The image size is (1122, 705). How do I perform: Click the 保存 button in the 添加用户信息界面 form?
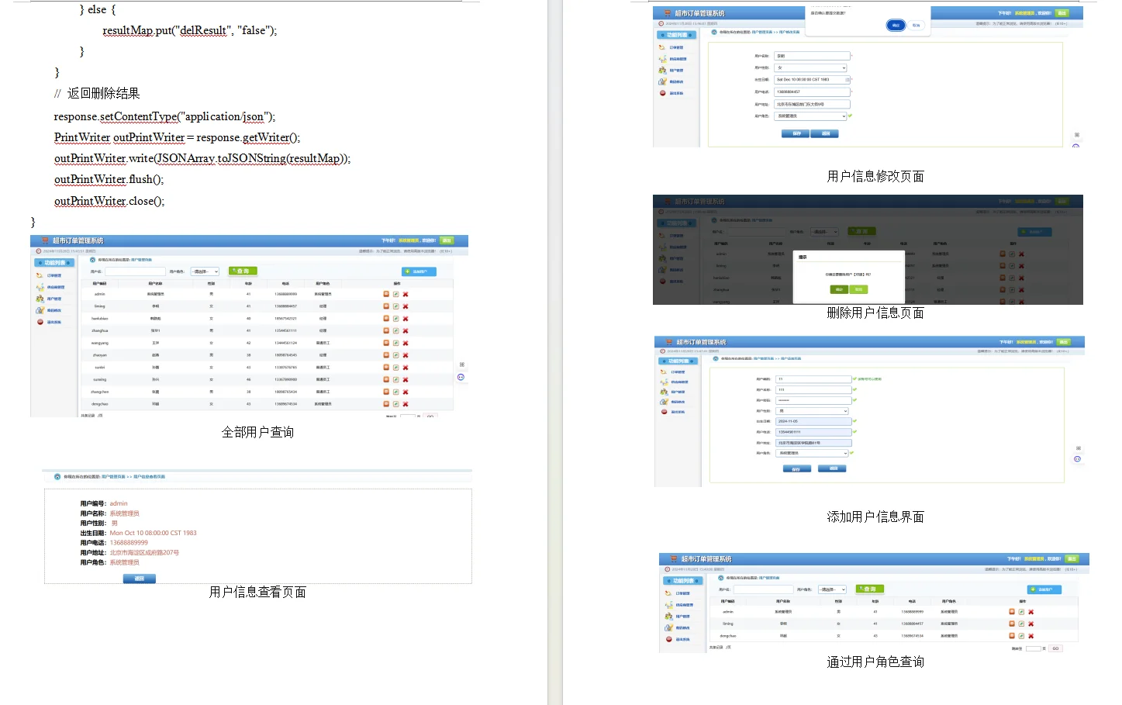pyautogui.click(x=796, y=469)
